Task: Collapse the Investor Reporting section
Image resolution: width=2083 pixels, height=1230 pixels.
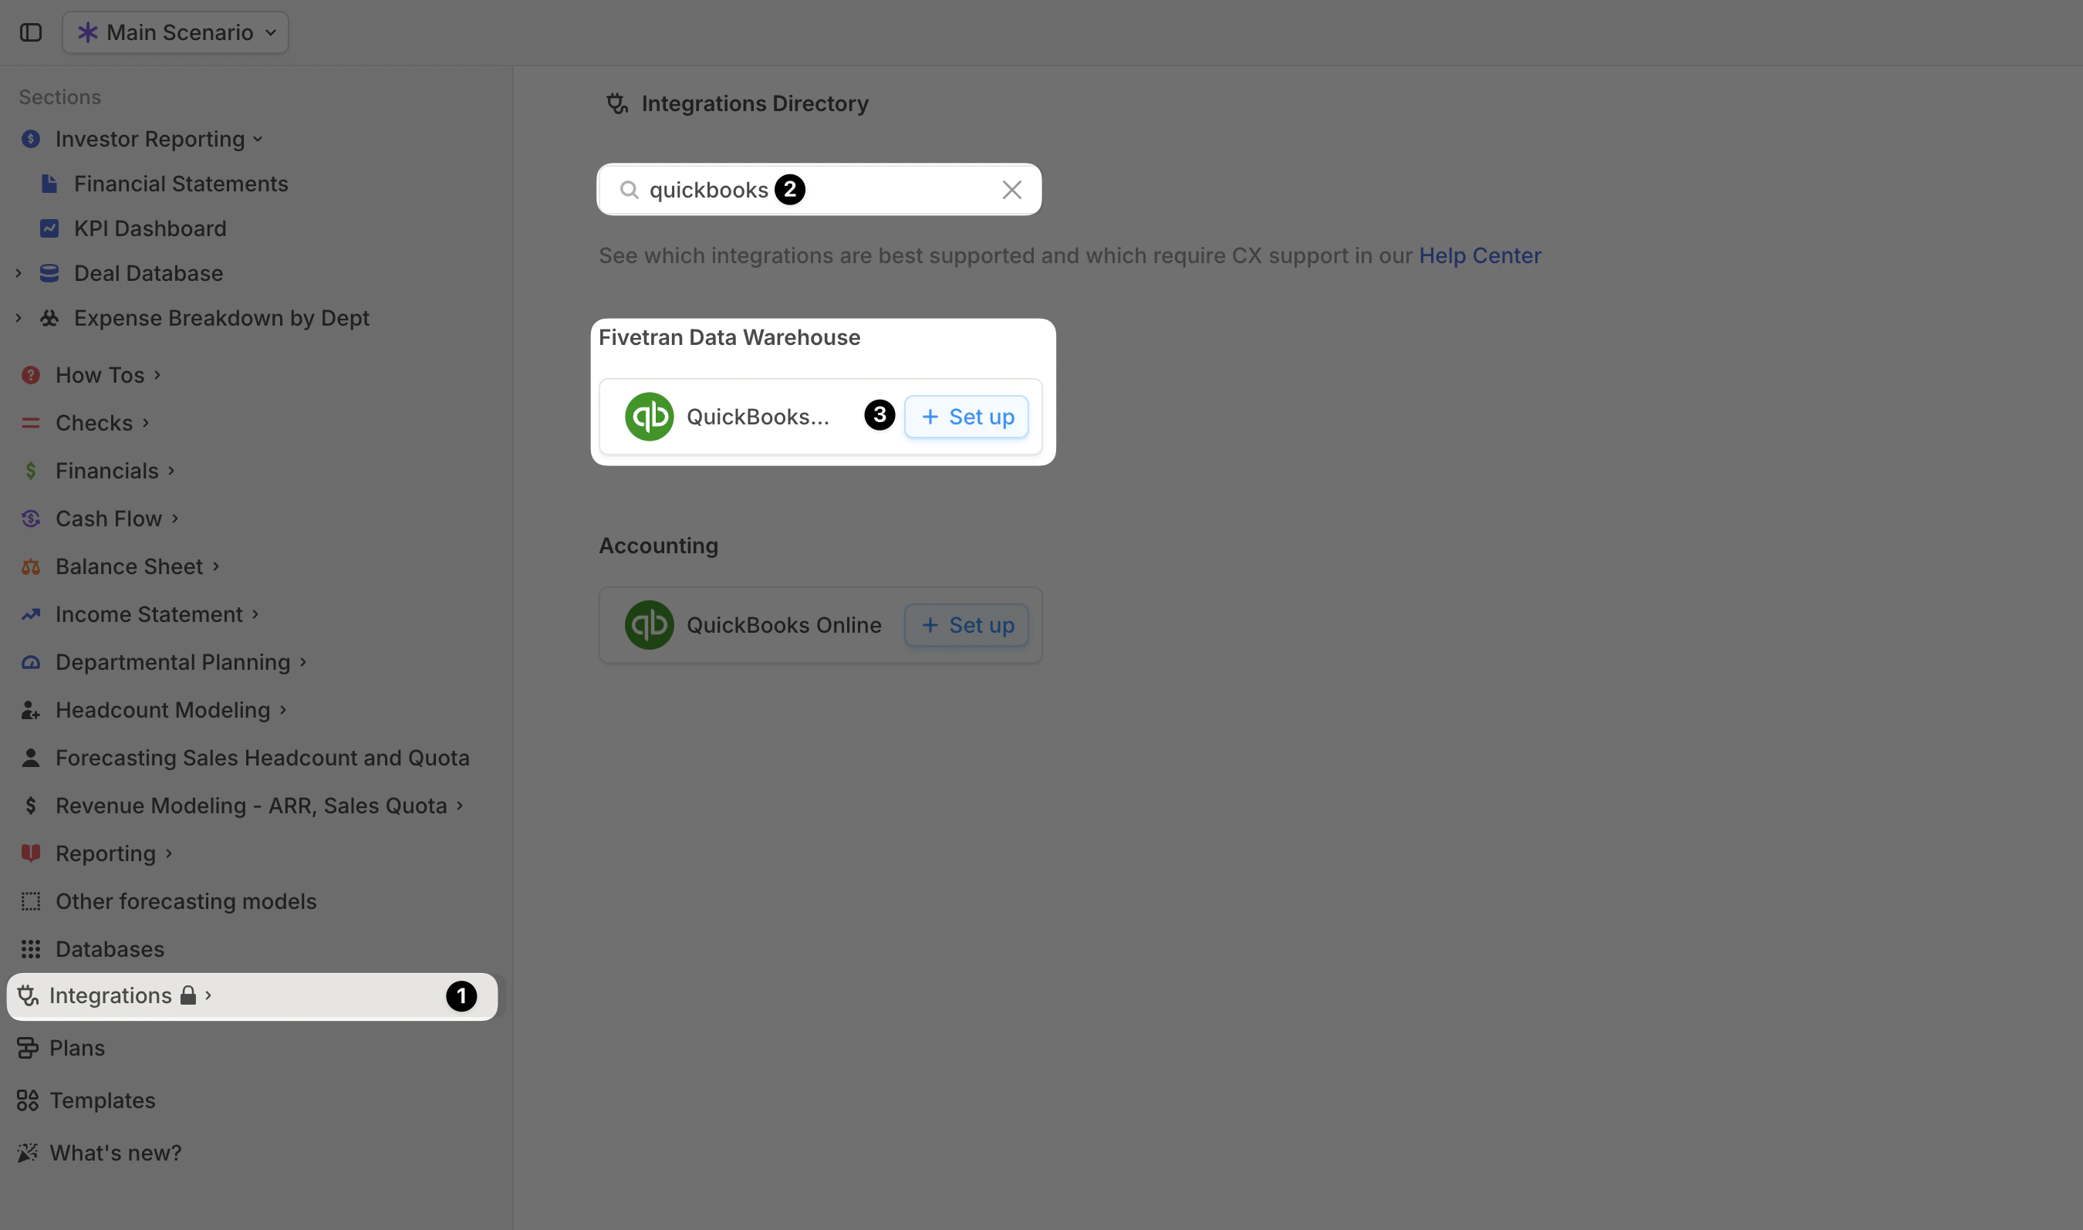Action: pyautogui.click(x=257, y=138)
